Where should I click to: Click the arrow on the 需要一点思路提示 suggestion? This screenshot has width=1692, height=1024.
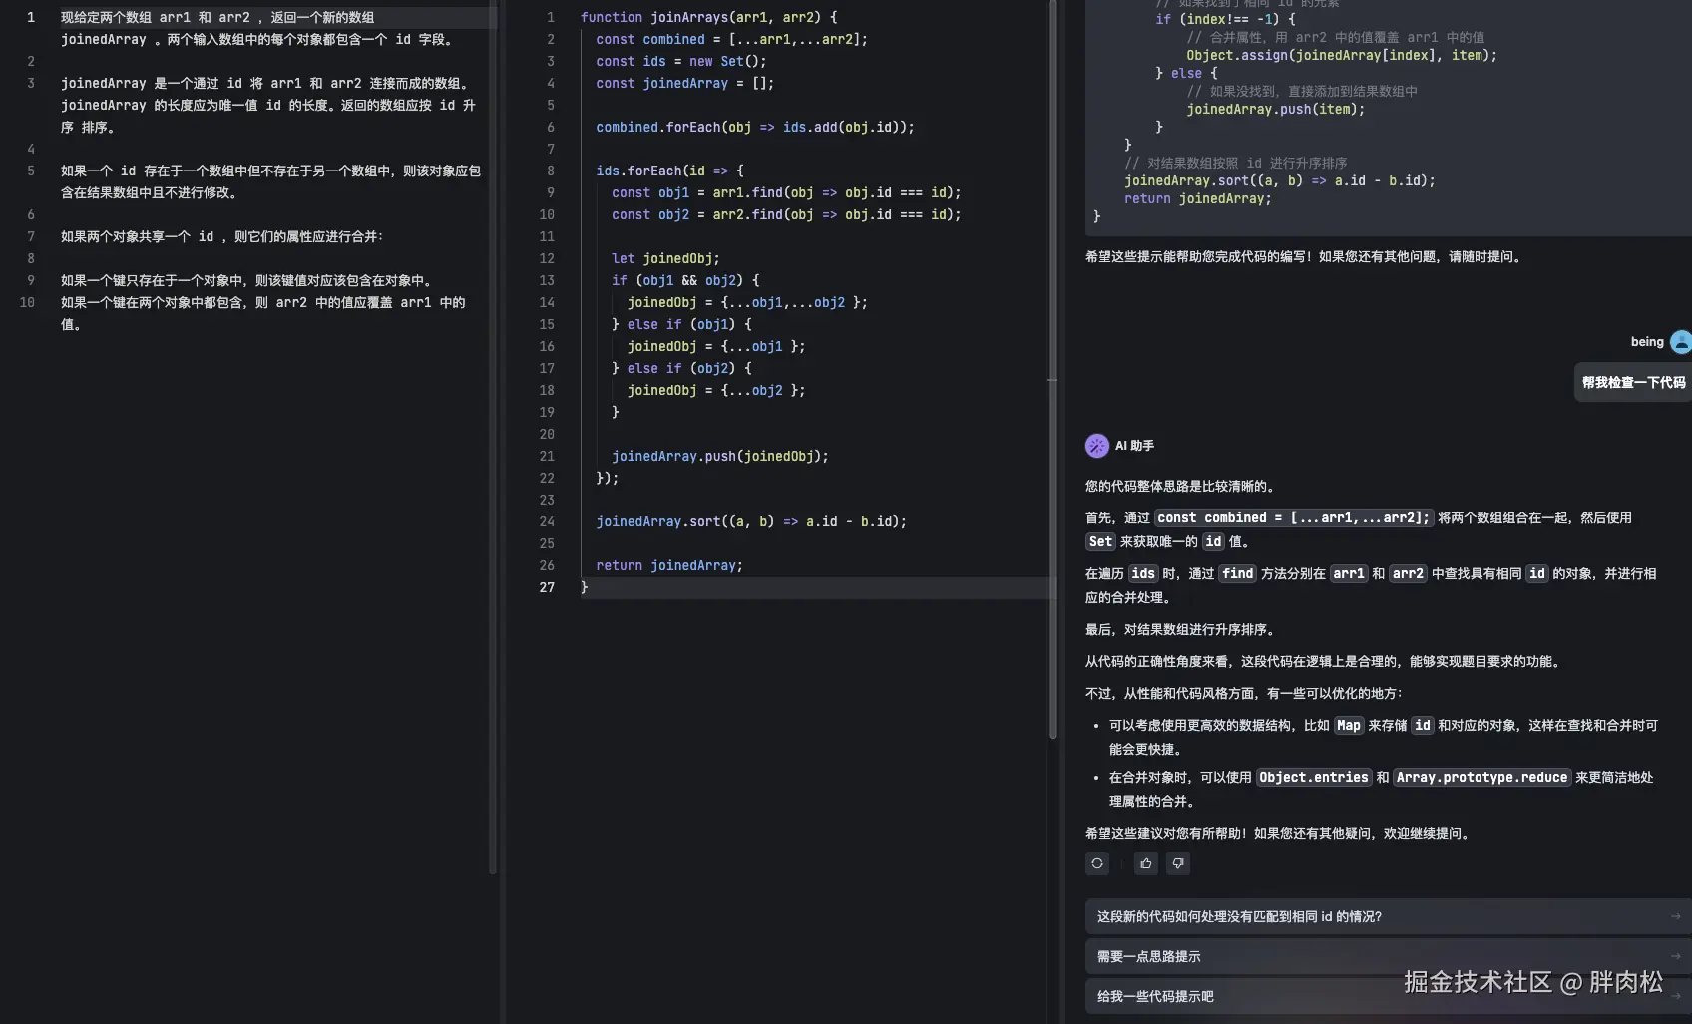coord(1675,956)
